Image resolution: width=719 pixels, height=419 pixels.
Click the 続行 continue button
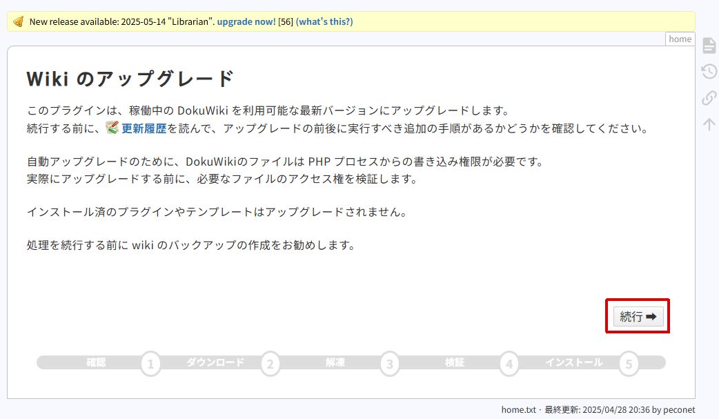[638, 316]
